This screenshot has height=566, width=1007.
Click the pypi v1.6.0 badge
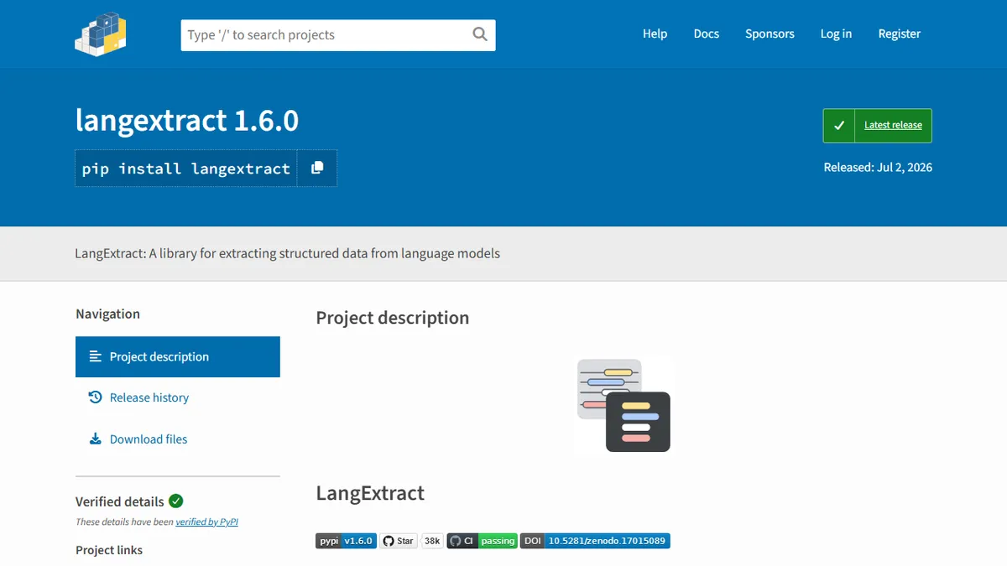[346, 541]
